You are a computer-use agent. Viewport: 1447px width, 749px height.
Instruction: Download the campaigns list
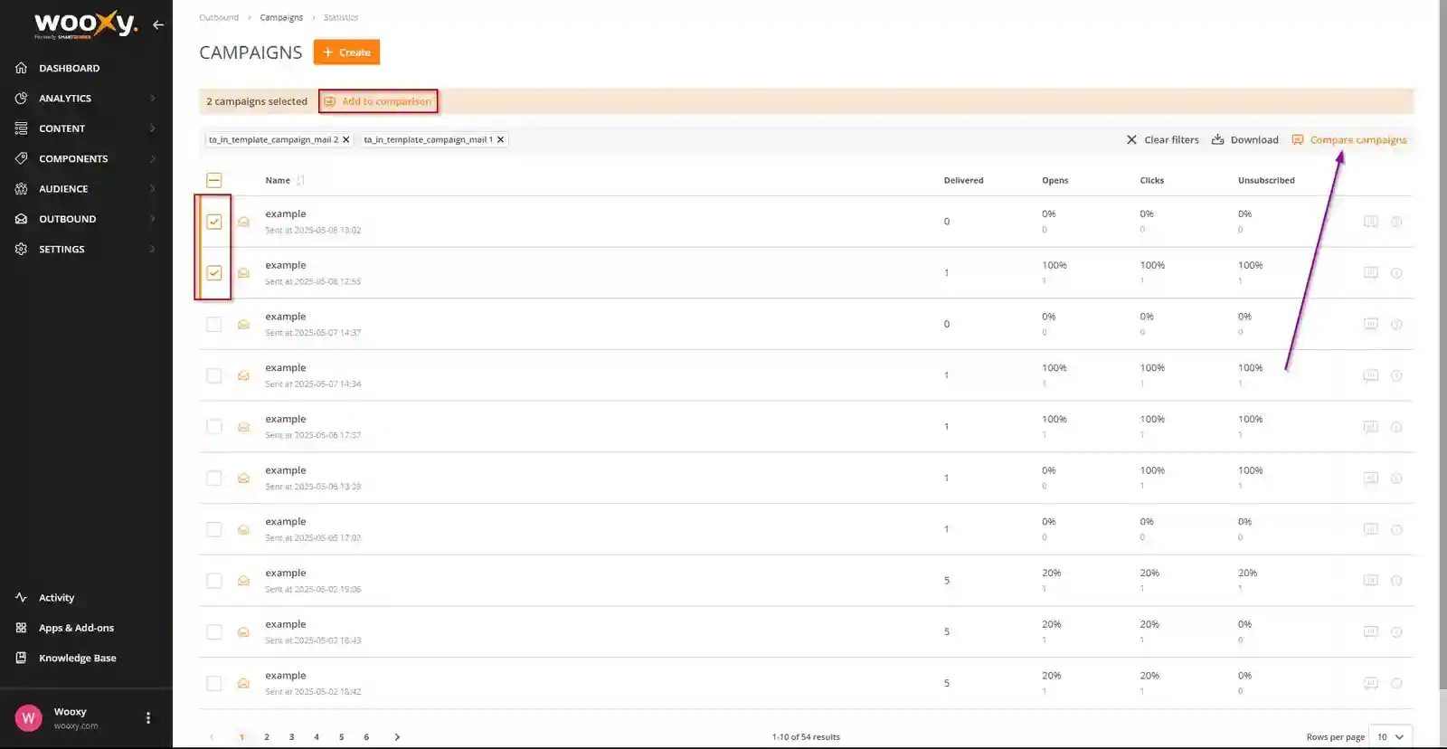(1244, 139)
